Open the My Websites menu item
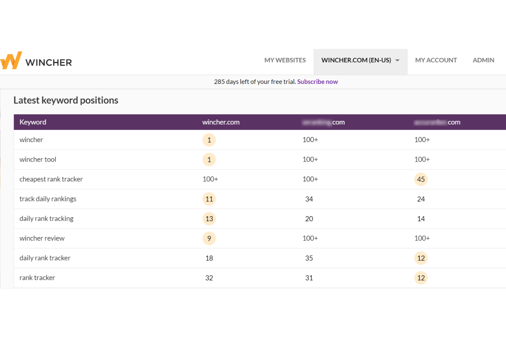Image resolution: width=506 pixels, height=338 pixels. (x=285, y=60)
